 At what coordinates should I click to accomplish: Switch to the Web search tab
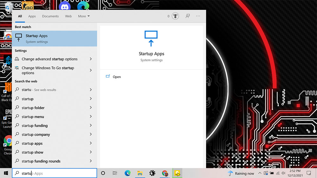pos(68,16)
